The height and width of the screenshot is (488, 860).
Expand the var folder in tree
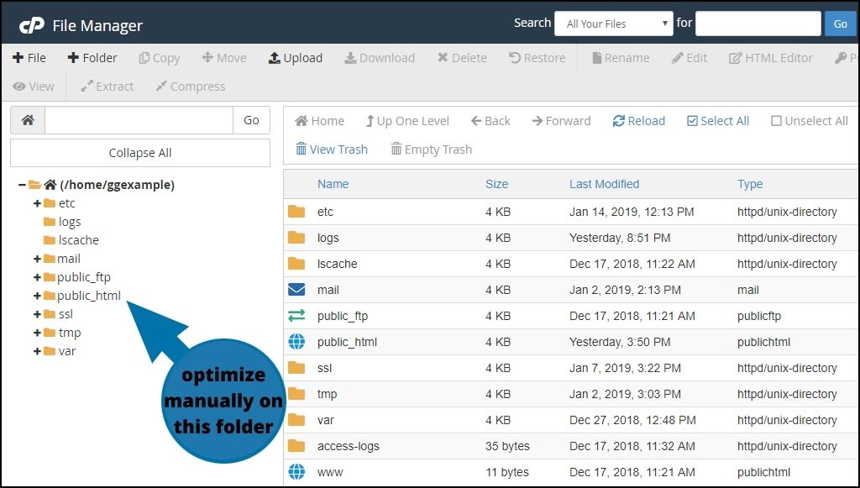(x=37, y=351)
